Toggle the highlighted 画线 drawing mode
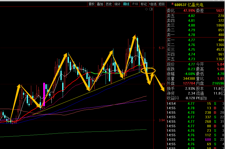The image size is (225, 149). click(126, 4)
